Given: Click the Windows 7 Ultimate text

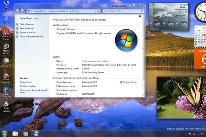Looking at the screenshot, I should [66, 29].
